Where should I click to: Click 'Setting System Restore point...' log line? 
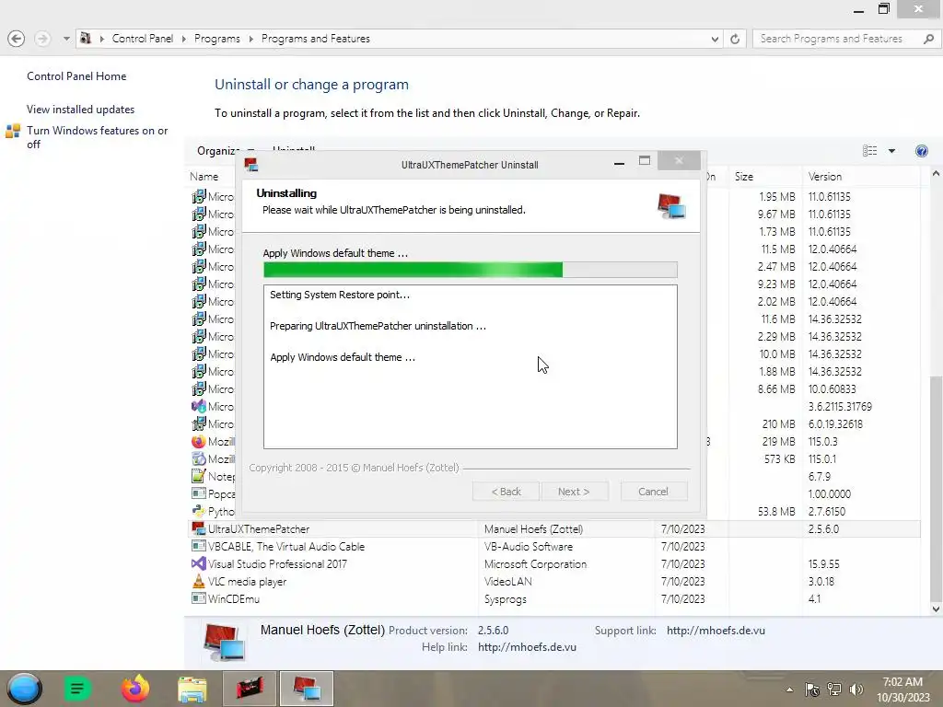[x=339, y=295]
